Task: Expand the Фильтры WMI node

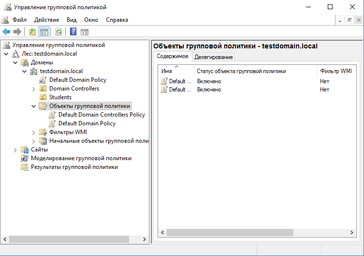Action: pyautogui.click(x=33, y=132)
